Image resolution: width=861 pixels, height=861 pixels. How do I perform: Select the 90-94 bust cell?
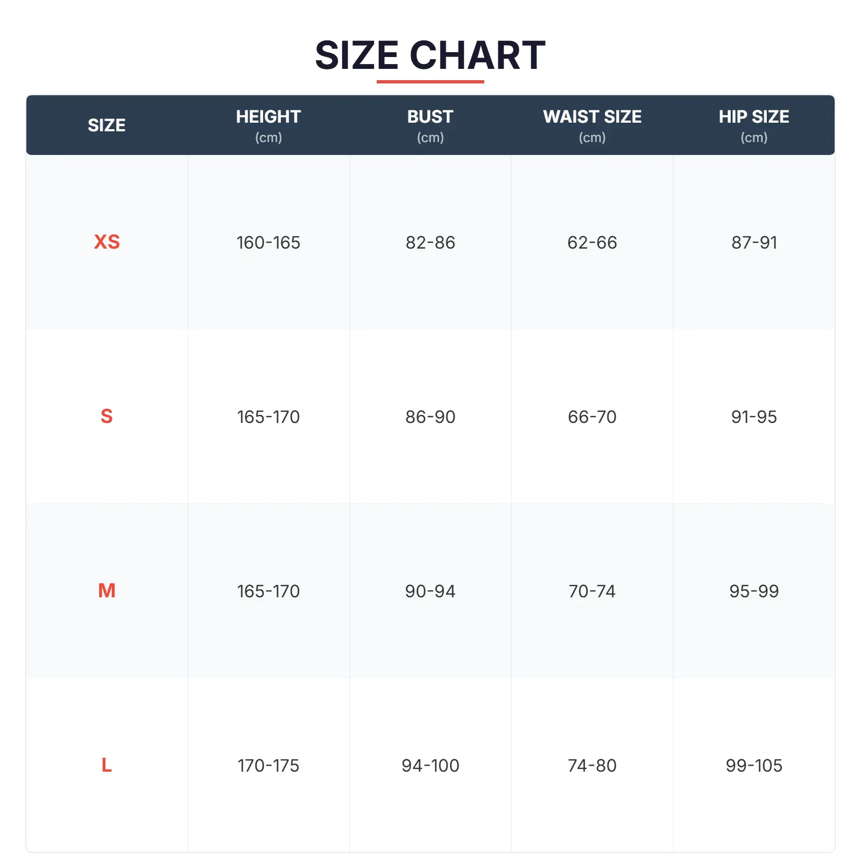tap(430, 591)
